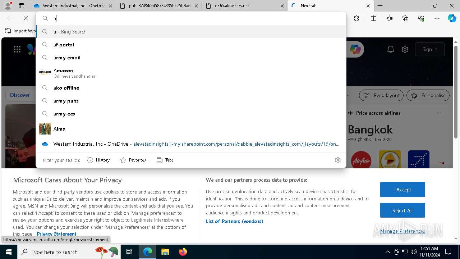460x259 pixels.
Task: Open the Favorites star toolbar icon
Action: pyautogui.click(x=390, y=18)
